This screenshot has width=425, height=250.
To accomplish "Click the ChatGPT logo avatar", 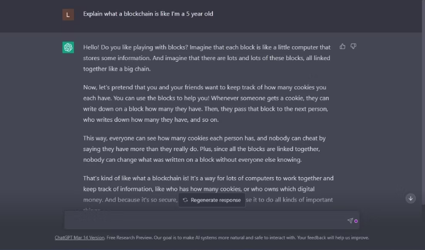I will pyautogui.click(x=68, y=47).
